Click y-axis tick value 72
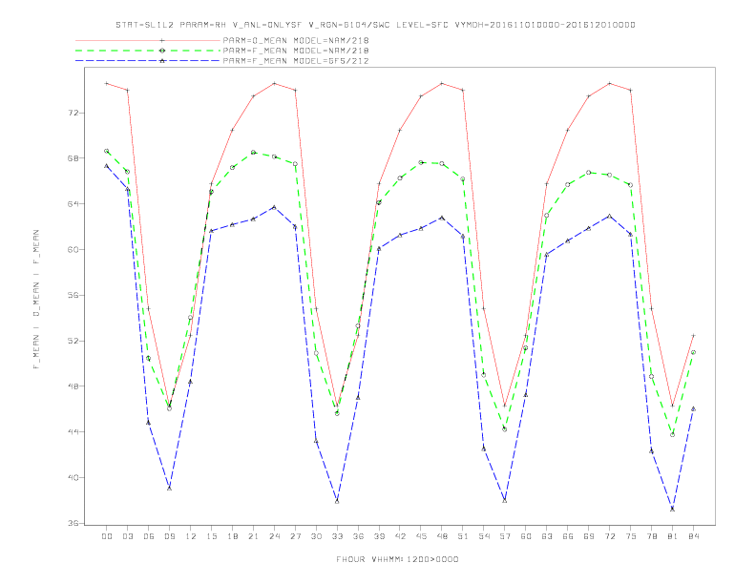This screenshot has width=756, height=584. coord(73,113)
